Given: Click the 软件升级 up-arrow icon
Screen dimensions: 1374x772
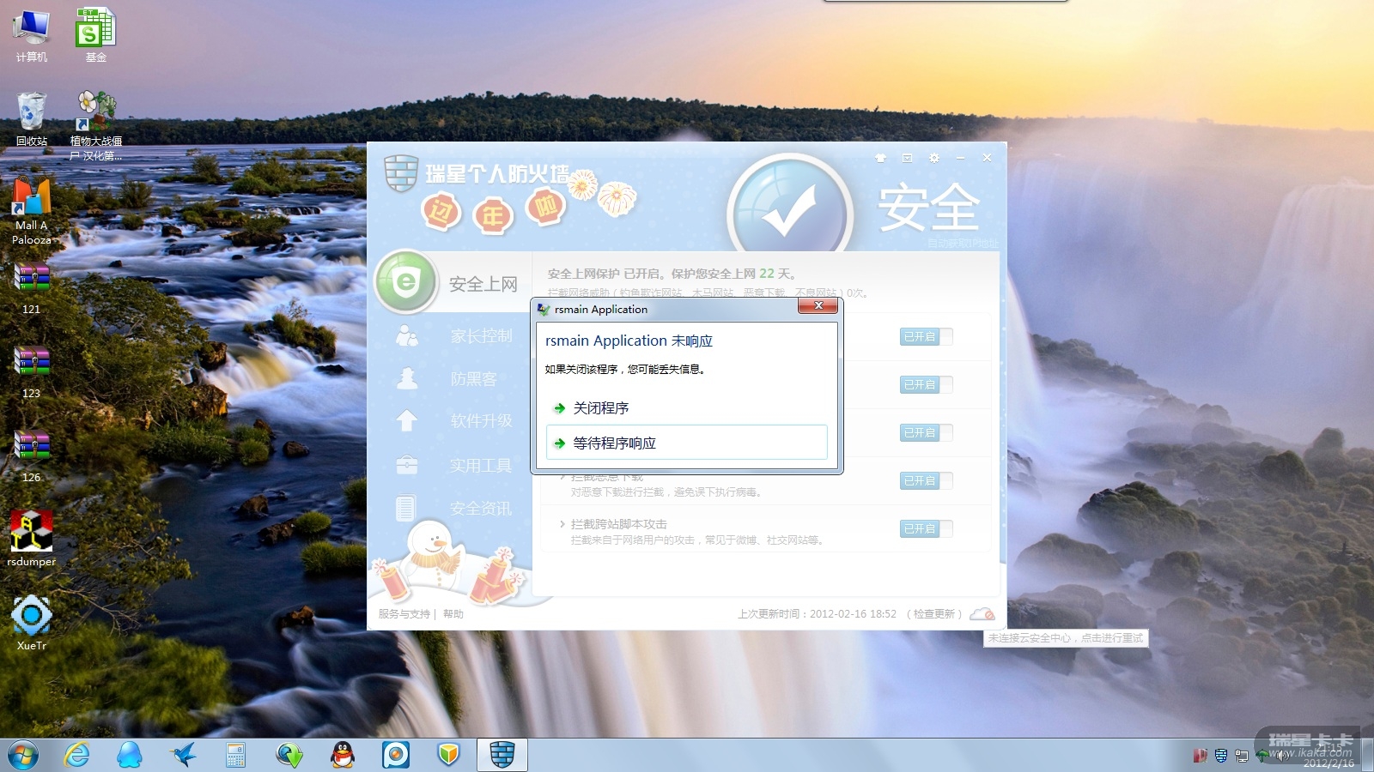Looking at the screenshot, I should tap(407, 421).
